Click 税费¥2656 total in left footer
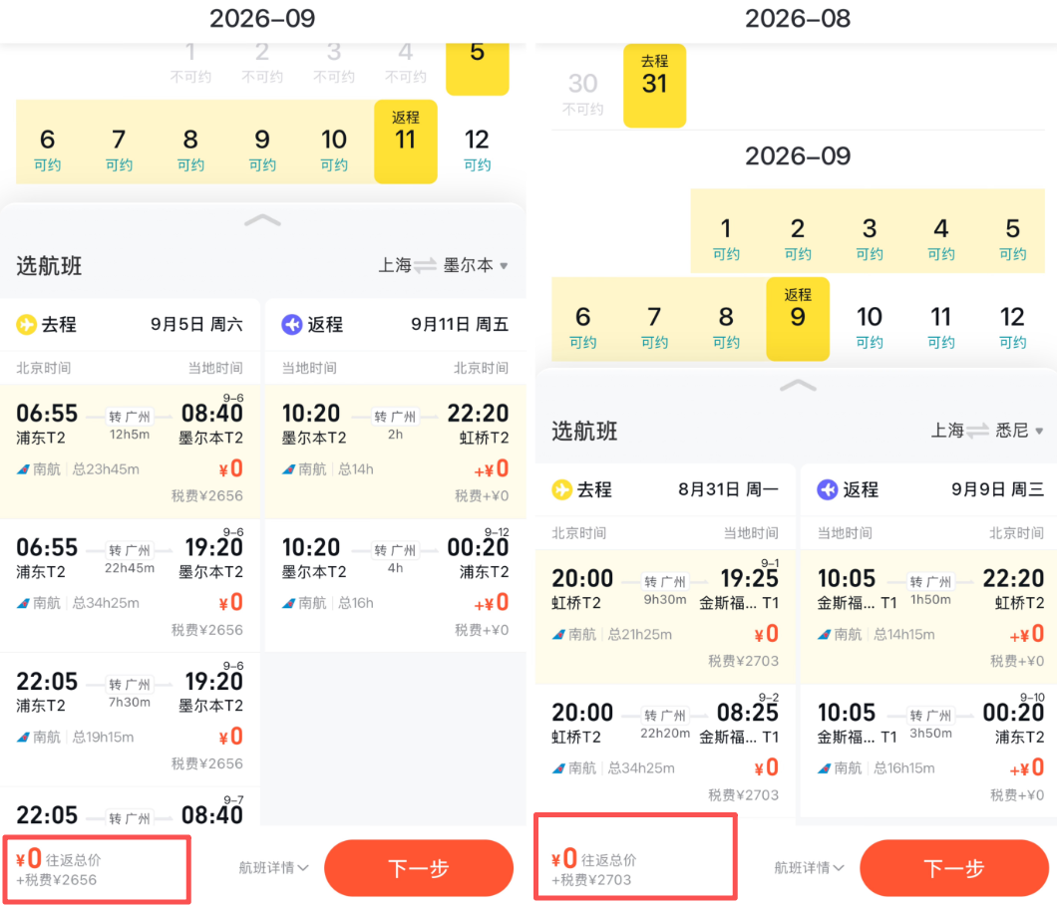1057x907 pixels. point(57,880)
